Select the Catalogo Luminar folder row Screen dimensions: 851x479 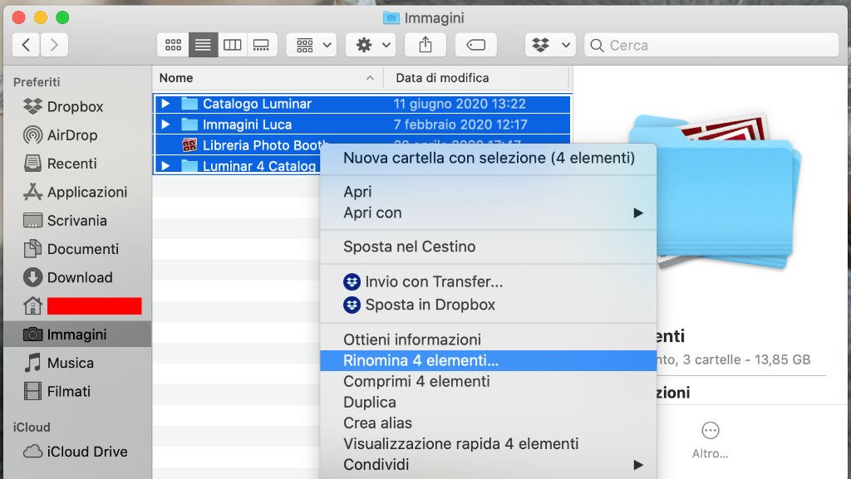362,104
